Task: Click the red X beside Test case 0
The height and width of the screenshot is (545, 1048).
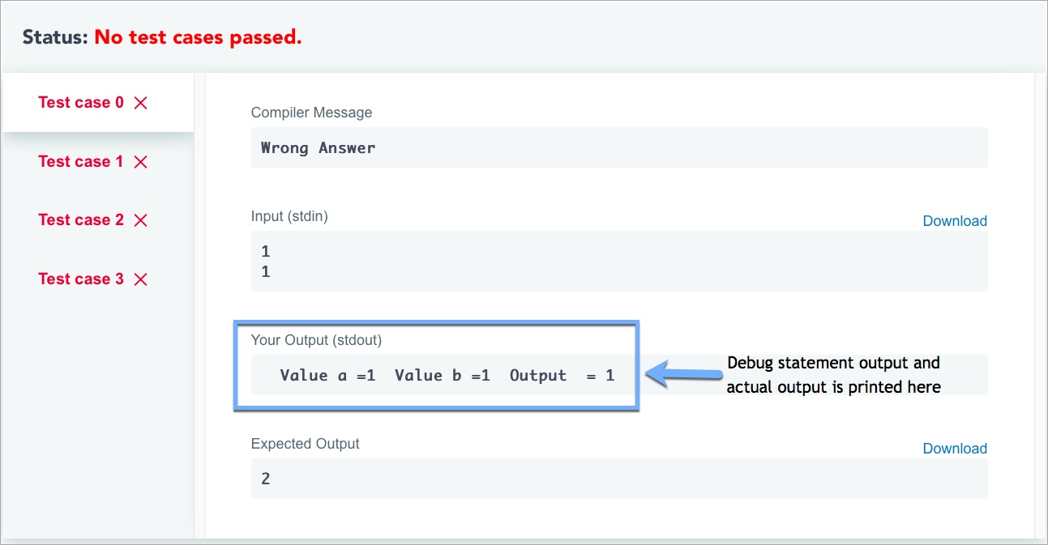Action: point(140,103)
